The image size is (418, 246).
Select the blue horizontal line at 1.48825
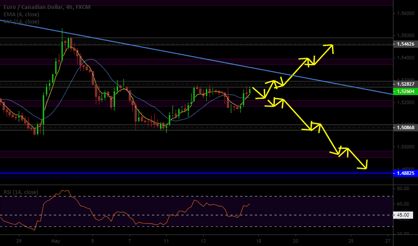(196, 174)
